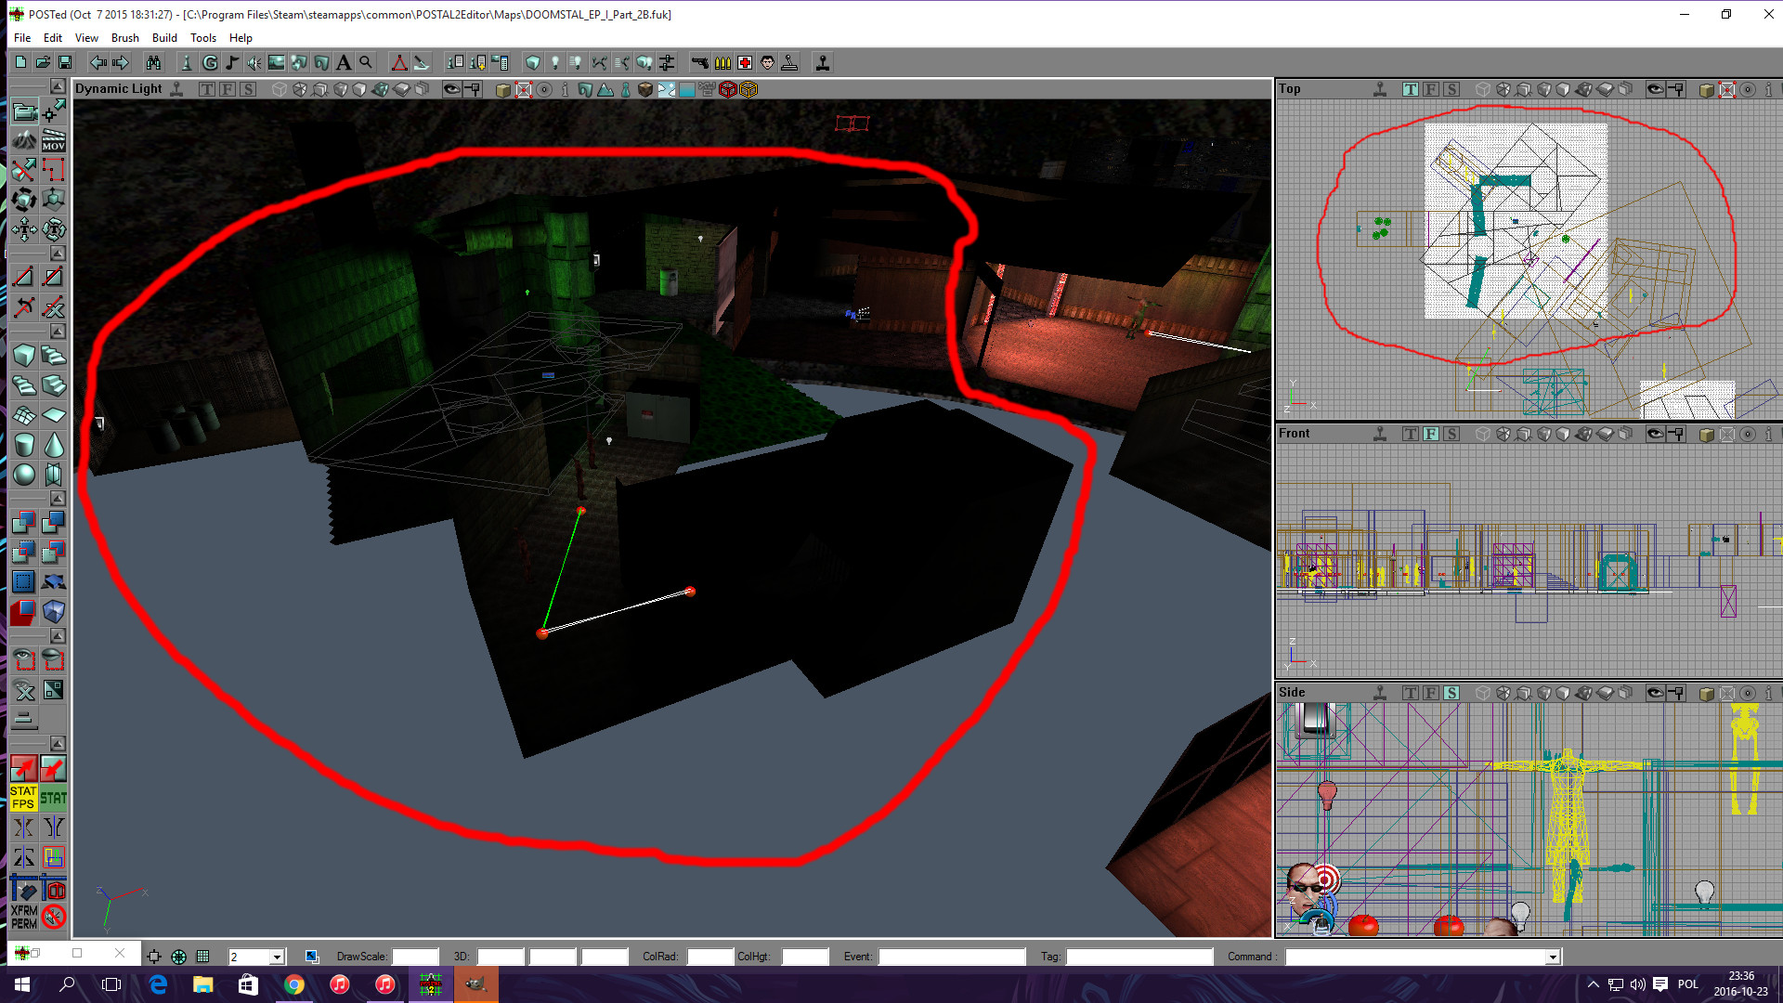Open the Command dropdown arrow

[1552, 957]
